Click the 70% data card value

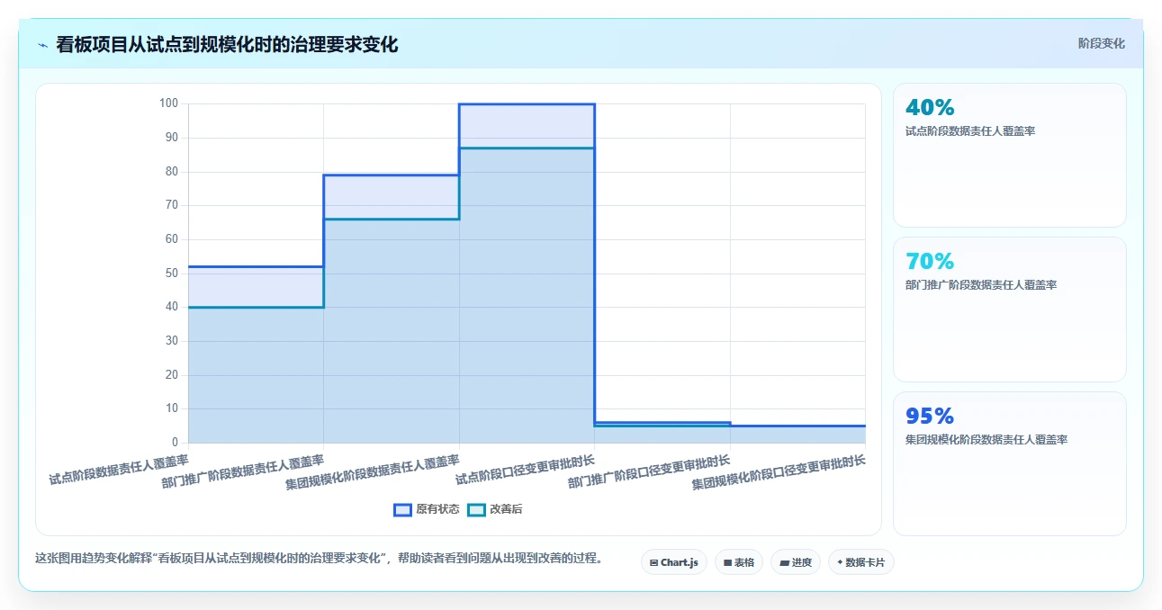930,261
